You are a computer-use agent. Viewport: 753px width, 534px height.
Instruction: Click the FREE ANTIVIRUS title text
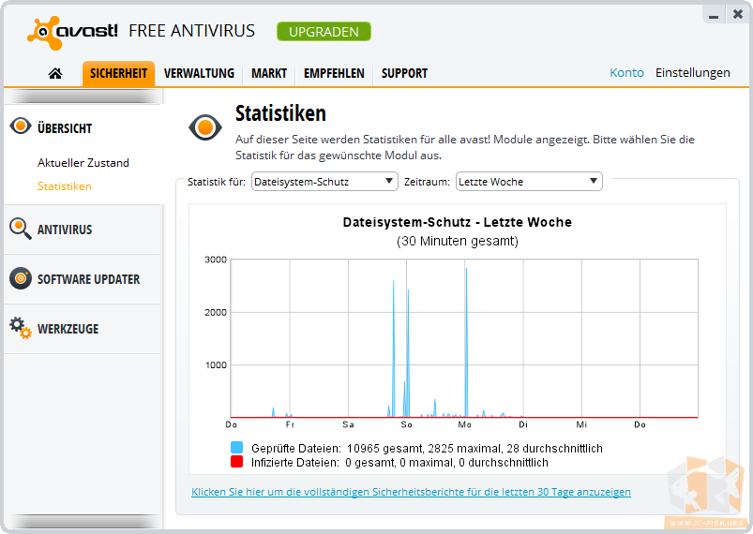click(x=191, y=31)
